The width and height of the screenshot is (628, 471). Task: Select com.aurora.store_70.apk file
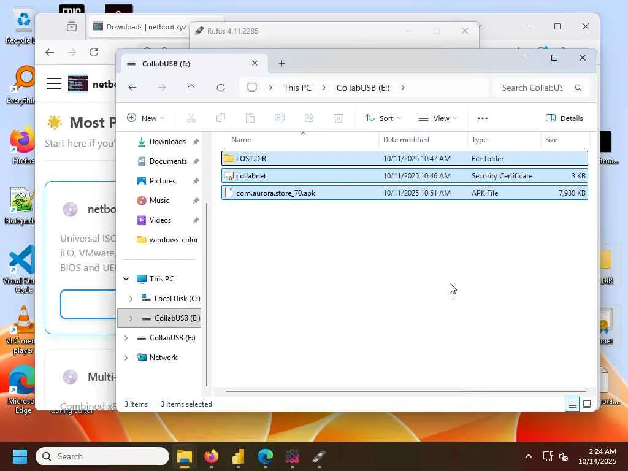[x=405, y=193]
